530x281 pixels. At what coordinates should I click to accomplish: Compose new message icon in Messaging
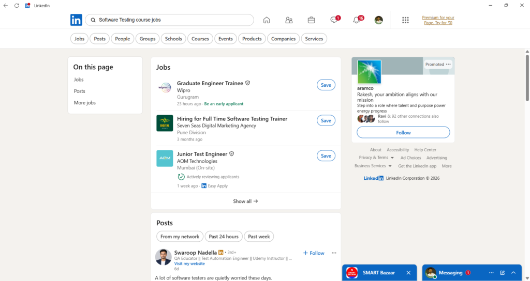[502, 273]
